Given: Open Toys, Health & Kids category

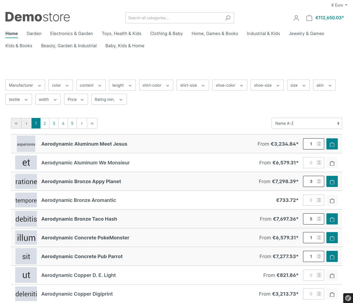Looking at the screenshot, I should tap(122, 33).
